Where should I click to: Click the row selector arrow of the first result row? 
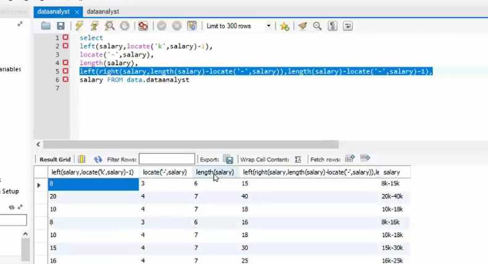39,185
